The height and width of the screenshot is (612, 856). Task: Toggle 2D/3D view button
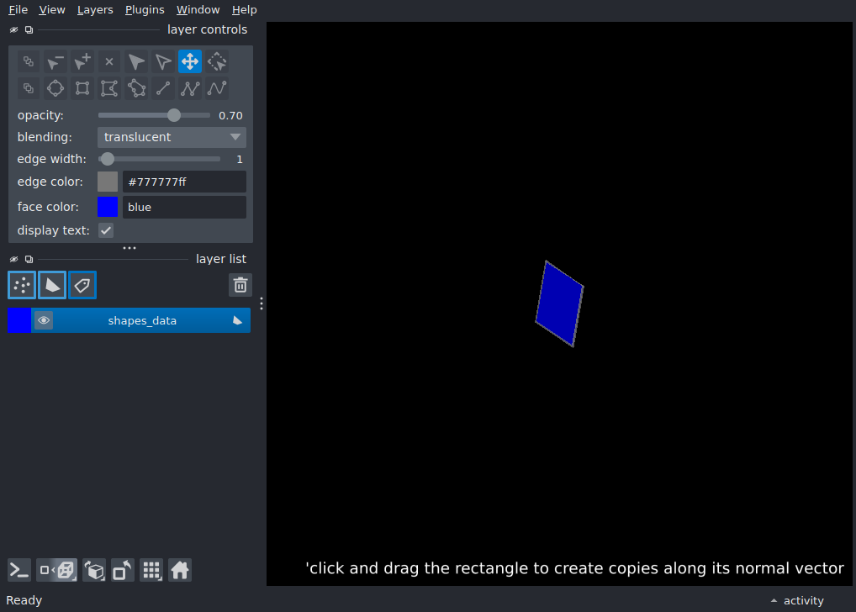57,571
